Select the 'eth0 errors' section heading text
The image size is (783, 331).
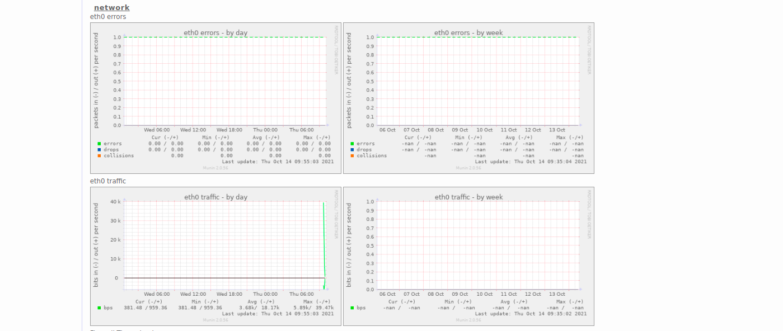[x=108, y=17]
